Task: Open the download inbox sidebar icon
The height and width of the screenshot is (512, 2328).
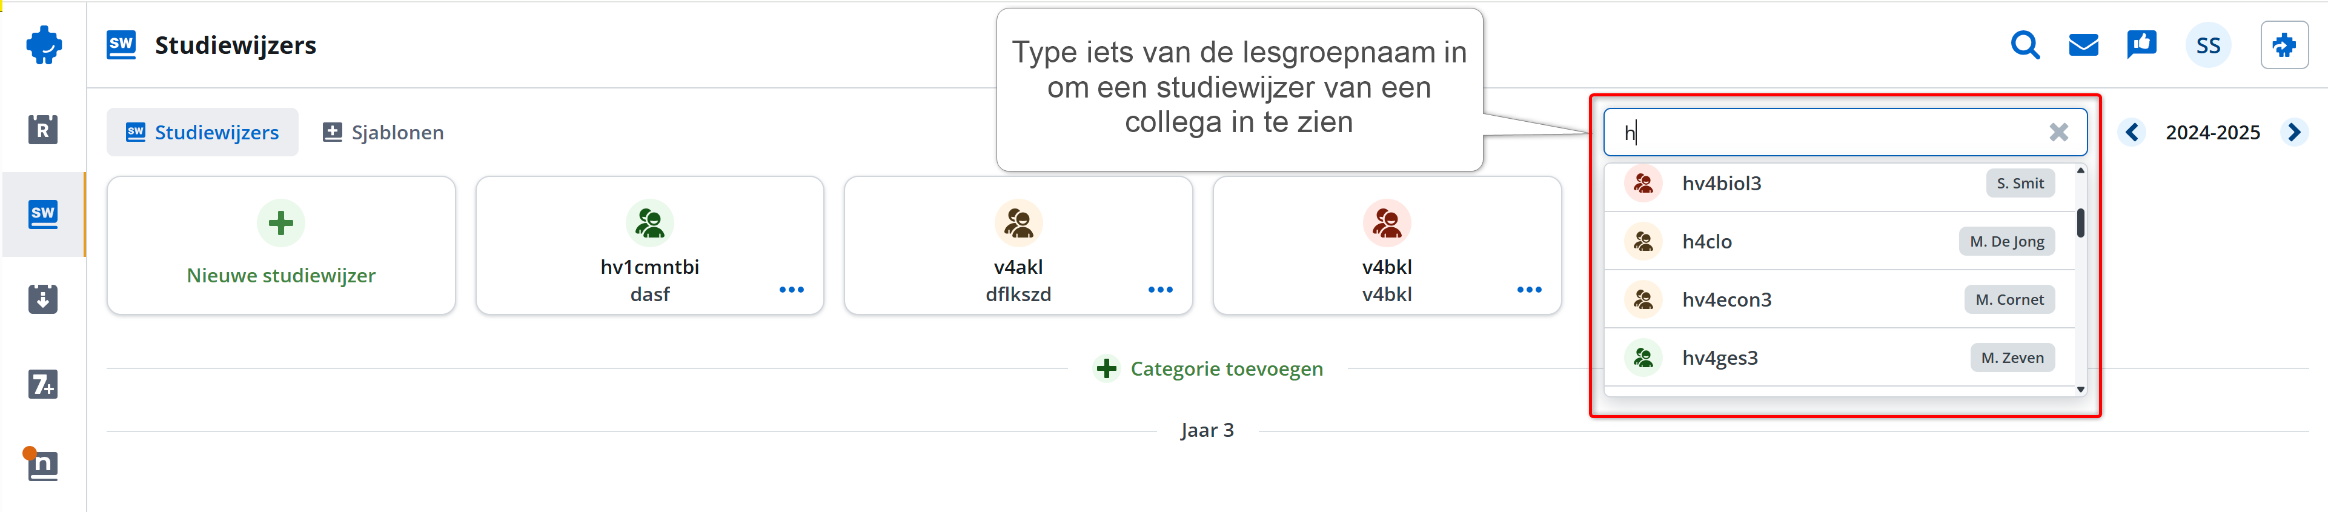Action: (x=42, y=299)
